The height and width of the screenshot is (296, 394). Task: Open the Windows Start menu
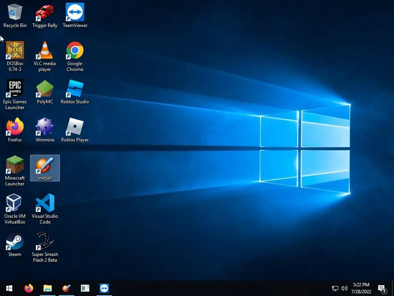pos(9,288)
